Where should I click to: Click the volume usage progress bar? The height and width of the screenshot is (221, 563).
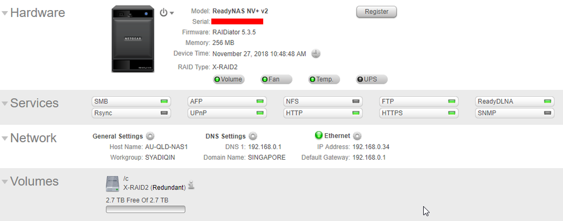coord(145,209)
